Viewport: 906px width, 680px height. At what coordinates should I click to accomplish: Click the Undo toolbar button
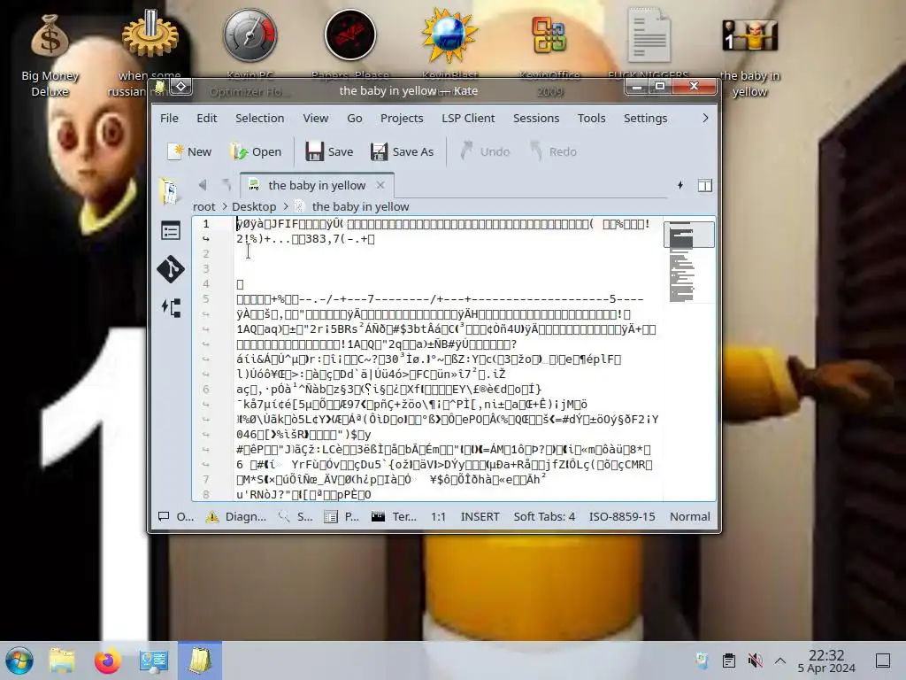tap(485, 151)
